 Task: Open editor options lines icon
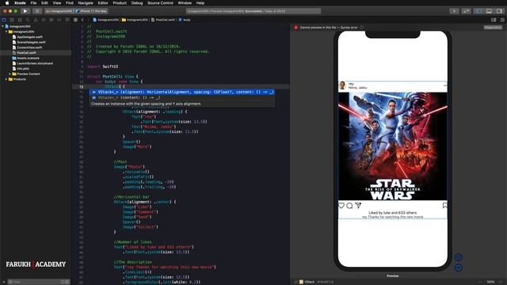[494, 20]
